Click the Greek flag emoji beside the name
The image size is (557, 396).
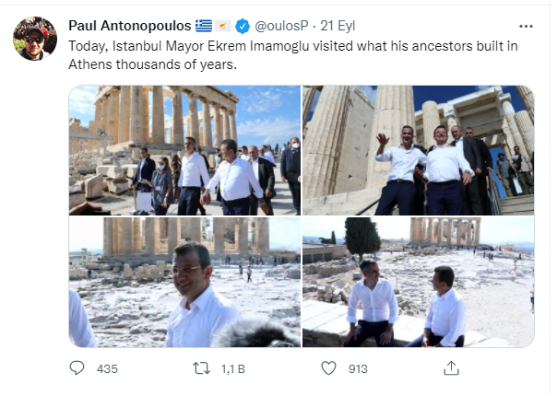pyautogui.click(x=204, y=25)
